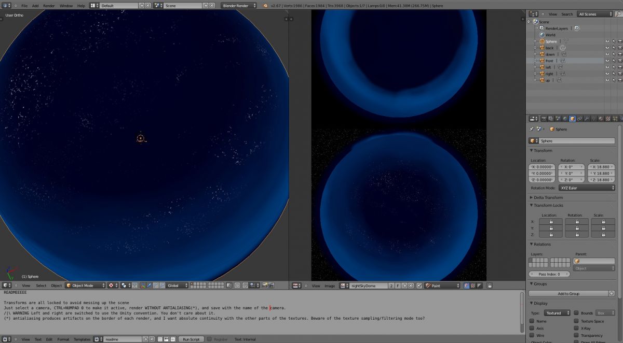Click the selectable arrow icon for back
Image resolution: width=623 pixels, height=343 pixels.
(x=614, y=48)
